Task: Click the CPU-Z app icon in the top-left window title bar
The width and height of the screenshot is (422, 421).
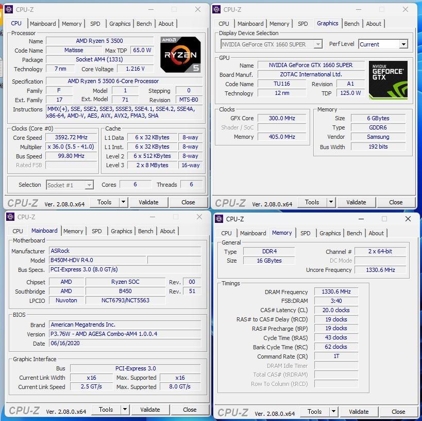Action: click(x=9, y=9)
